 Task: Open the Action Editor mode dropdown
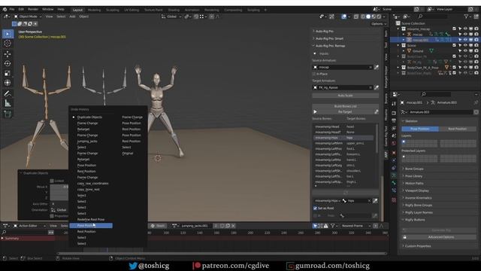point(29,226)
